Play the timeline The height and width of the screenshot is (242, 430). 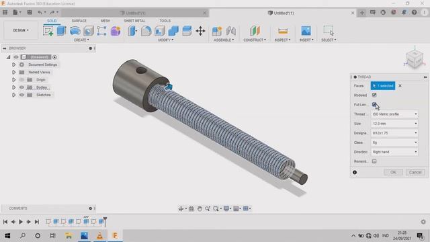21,222
